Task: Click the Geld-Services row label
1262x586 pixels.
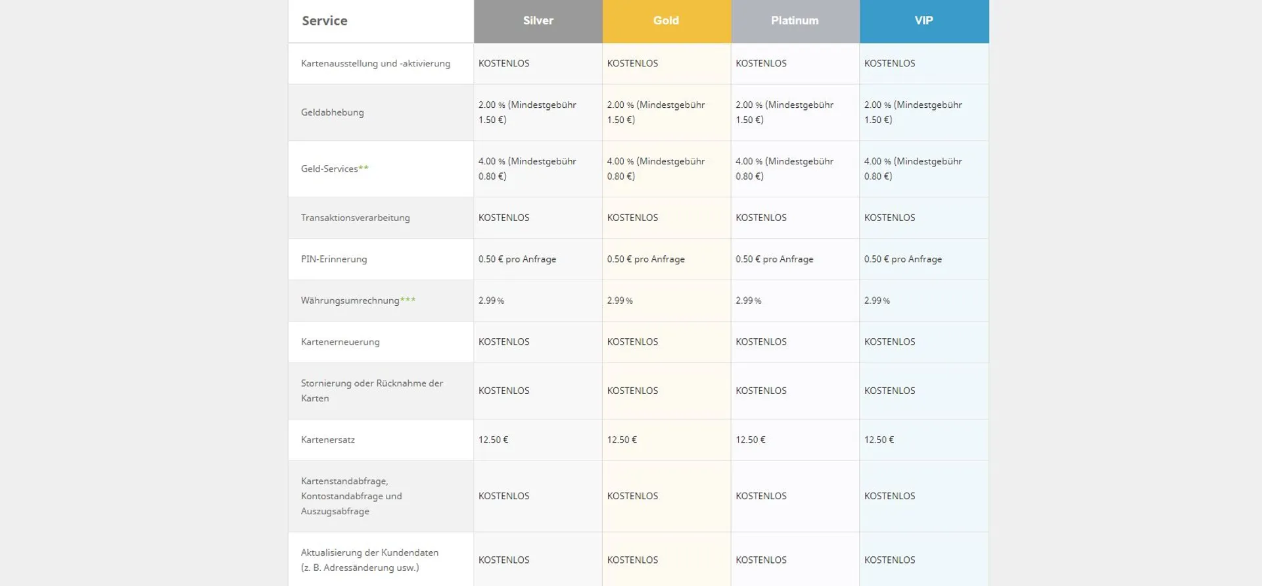Action: point(335,169)
